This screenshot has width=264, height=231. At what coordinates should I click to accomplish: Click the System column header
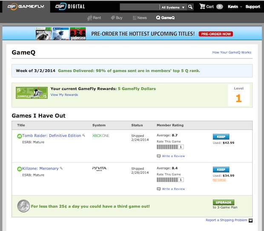pyautogui.click(x=99, y=125)
